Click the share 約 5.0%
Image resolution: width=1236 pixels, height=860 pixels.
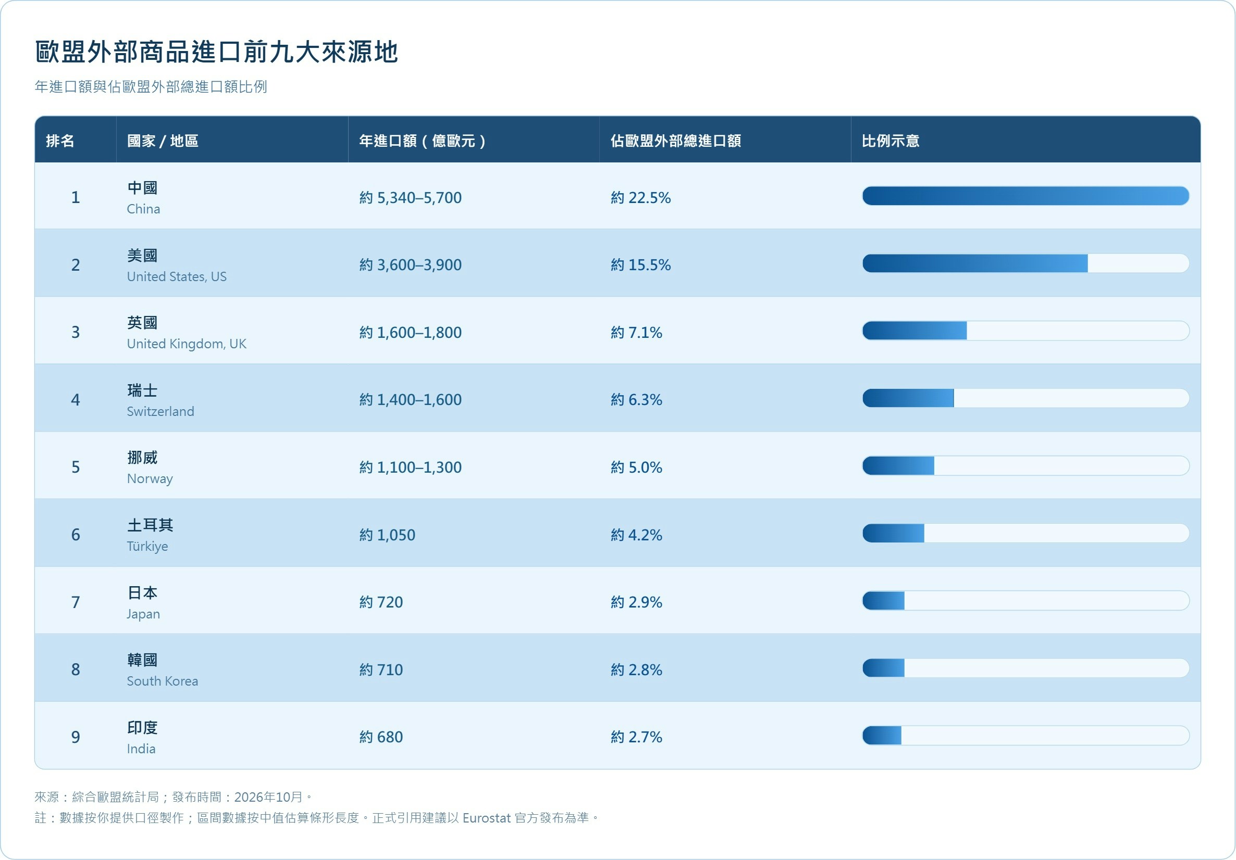coord(636,467)
